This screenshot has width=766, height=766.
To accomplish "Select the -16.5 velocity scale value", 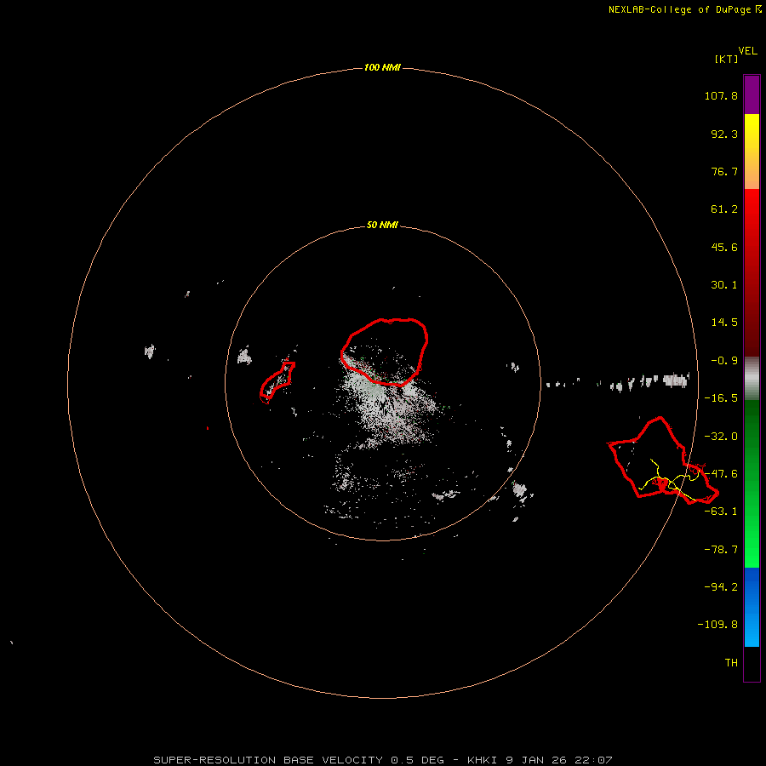I will click(x=721, y=398).
